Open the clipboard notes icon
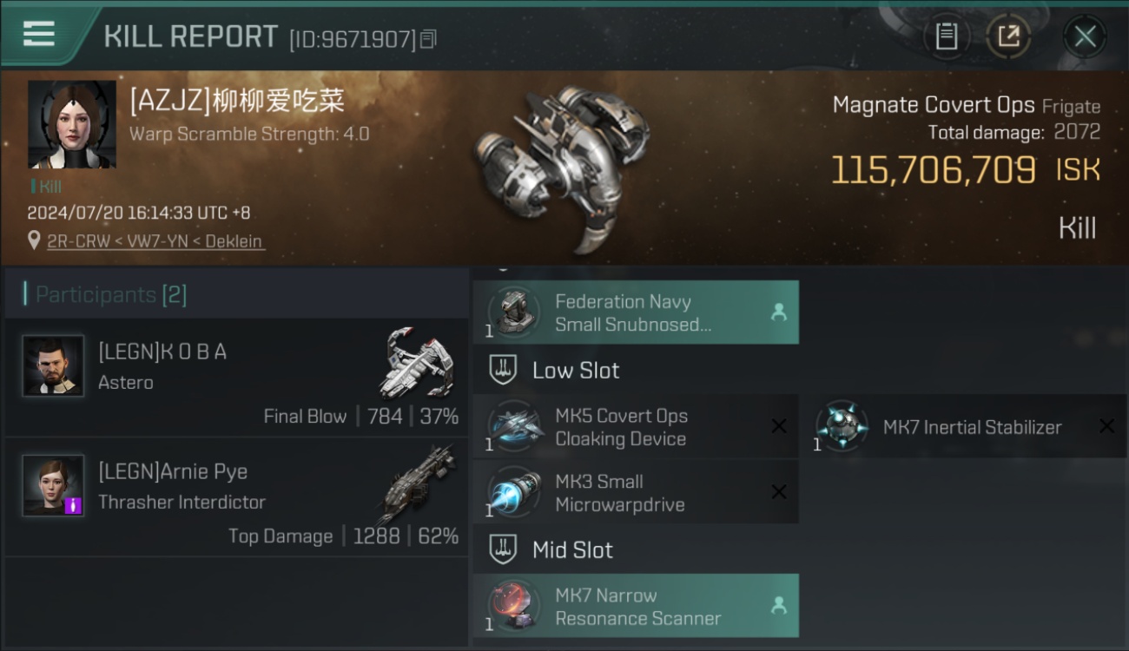1129x651 pixels. pyautogui.click(x=946, y=36)
